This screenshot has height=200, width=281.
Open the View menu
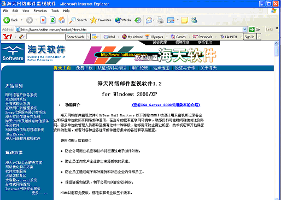coord(26,11)
